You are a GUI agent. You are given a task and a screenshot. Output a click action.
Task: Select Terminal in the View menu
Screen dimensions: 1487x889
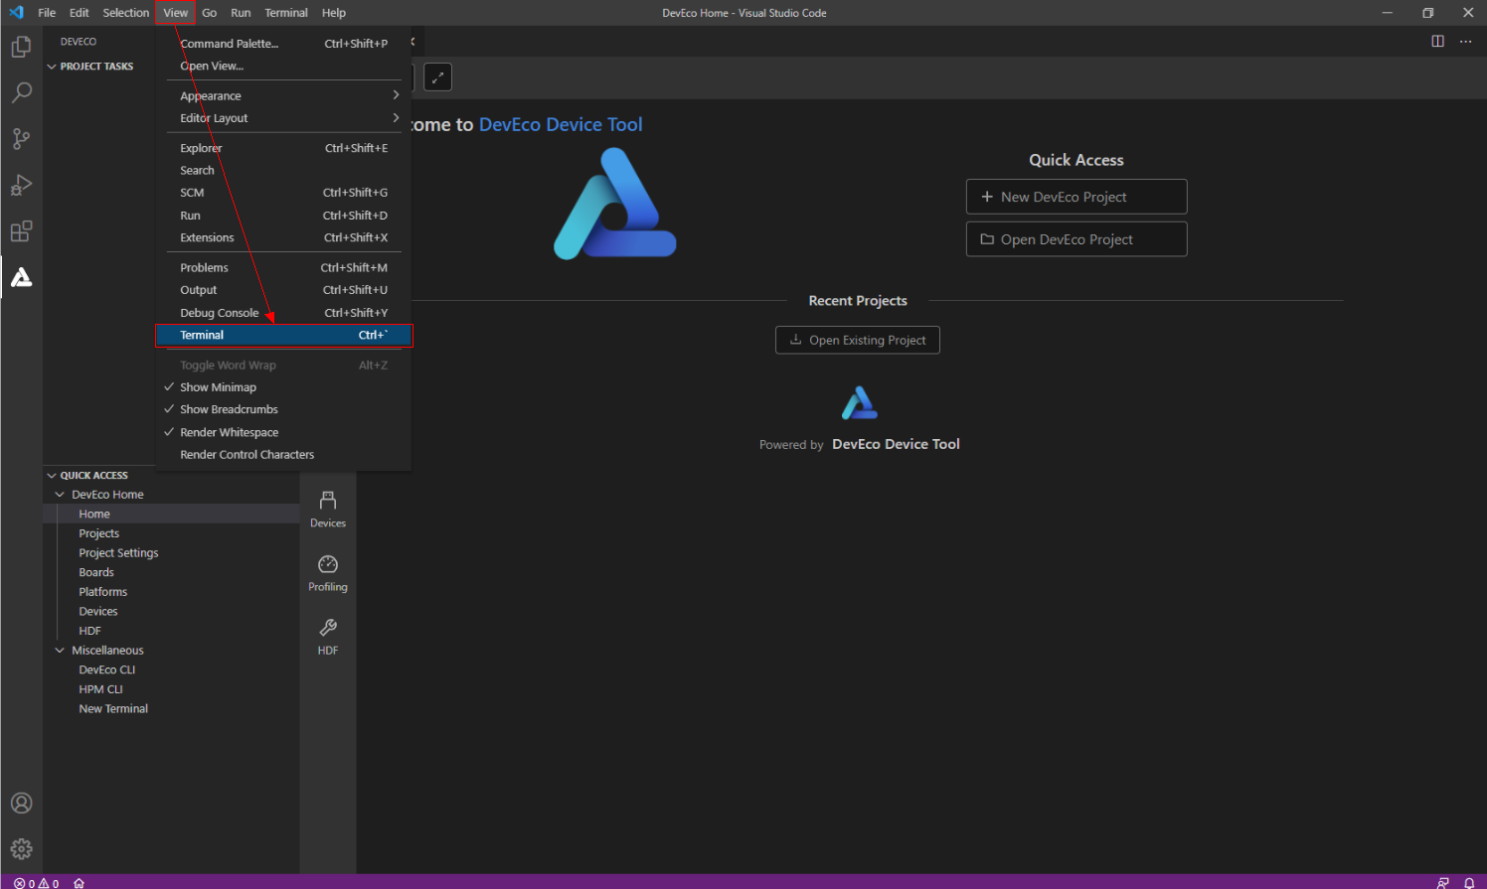(283, 335)
